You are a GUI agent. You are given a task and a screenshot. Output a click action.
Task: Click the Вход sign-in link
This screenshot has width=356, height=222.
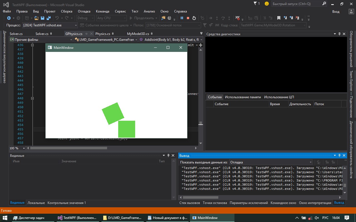click(336, 12)
